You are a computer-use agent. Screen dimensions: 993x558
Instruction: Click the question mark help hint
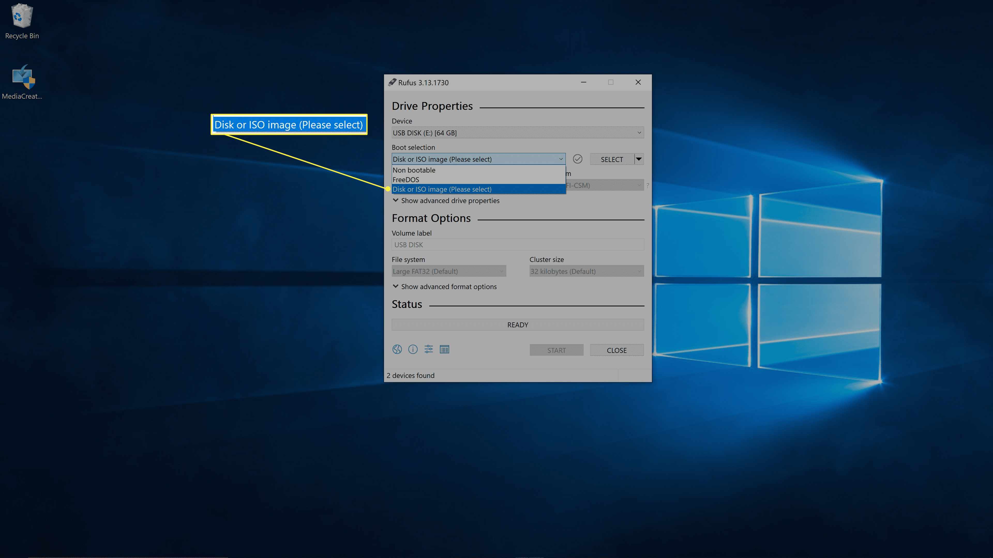click(648, 186)
